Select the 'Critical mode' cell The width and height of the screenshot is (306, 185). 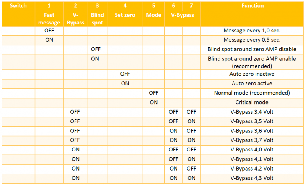tap(252, 102)
